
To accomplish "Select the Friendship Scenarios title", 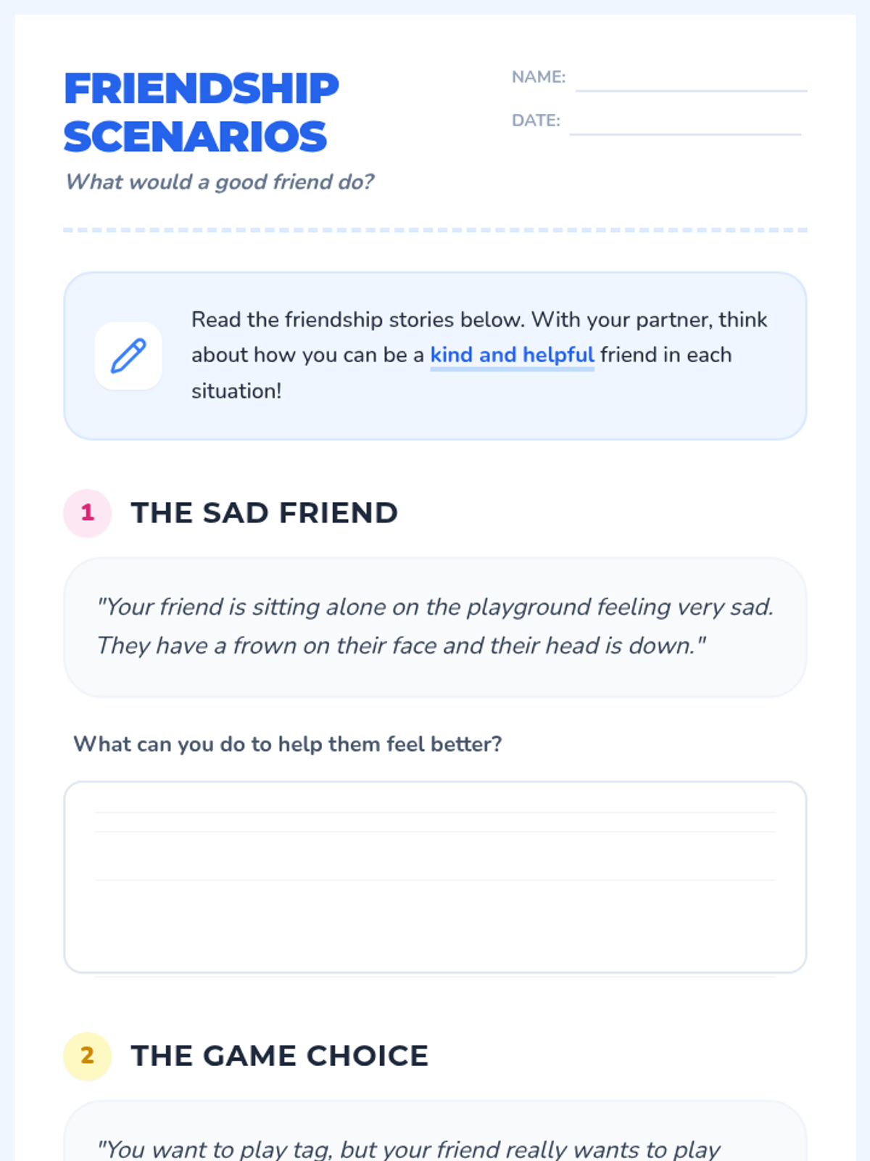I will 202,112.
